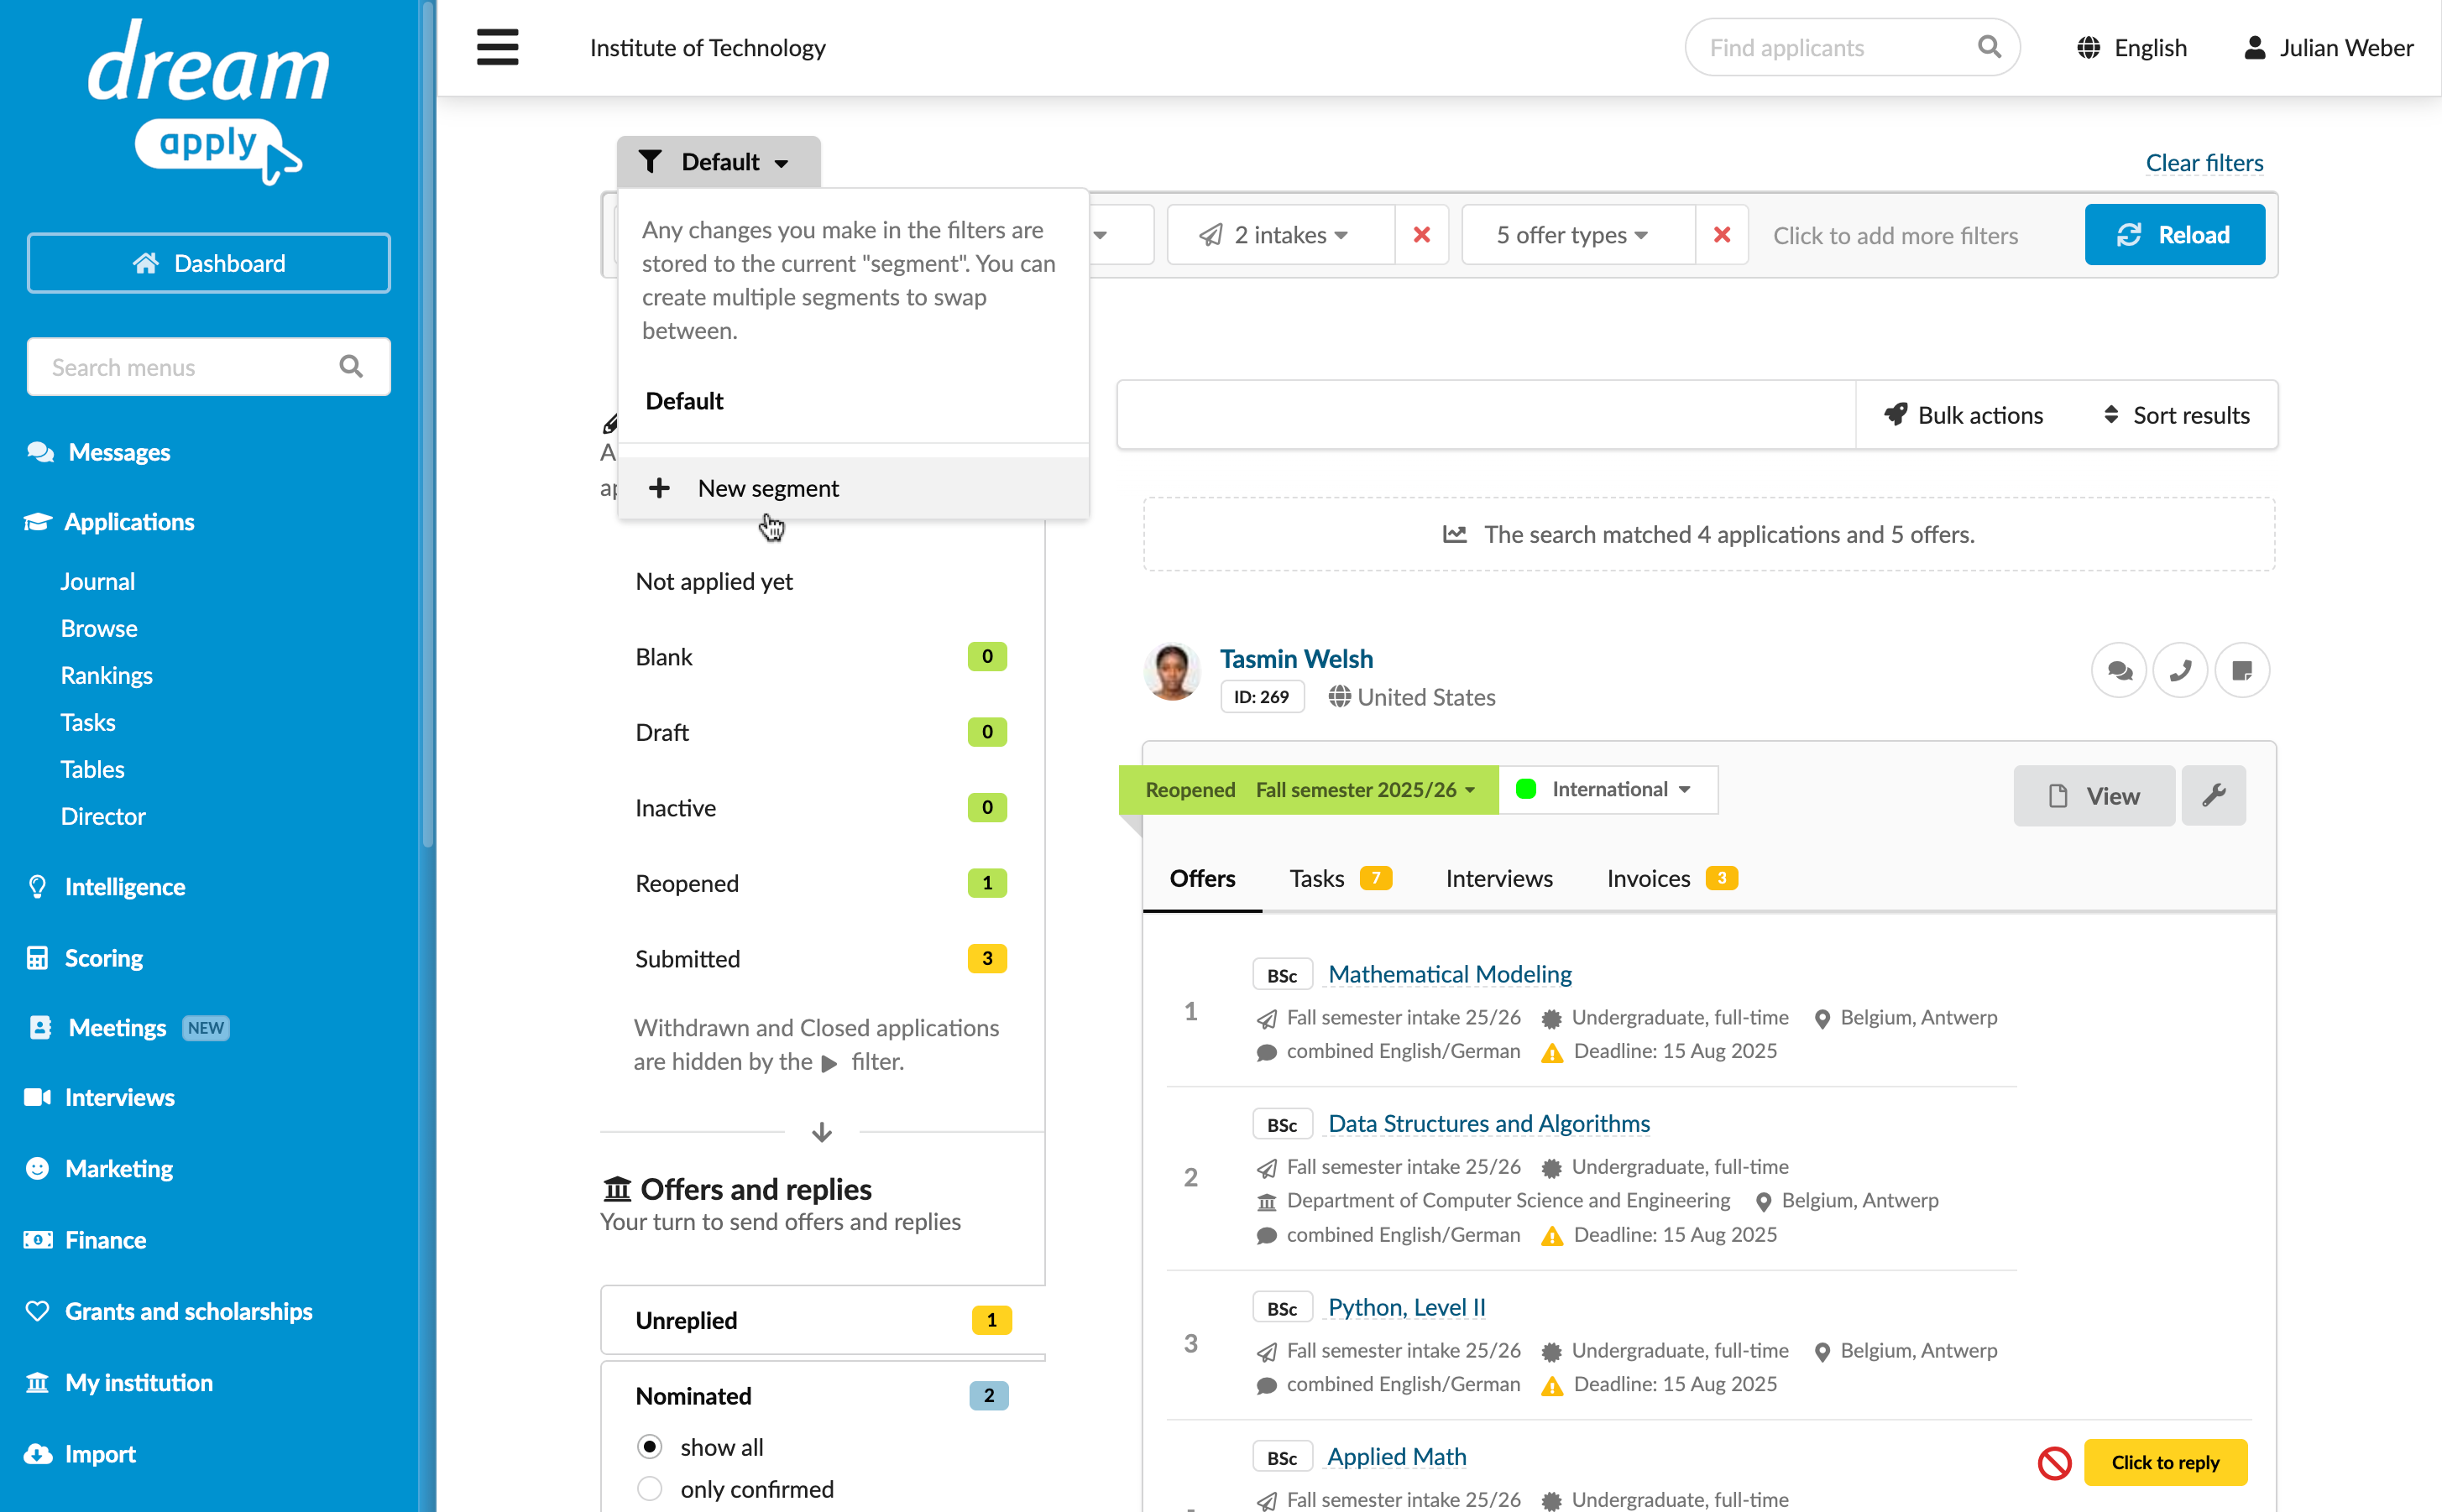This screenshot has width=2442, height=1512.
Task: Click the Search menus field
Action: pyautogui.click(x=208, y=366)
